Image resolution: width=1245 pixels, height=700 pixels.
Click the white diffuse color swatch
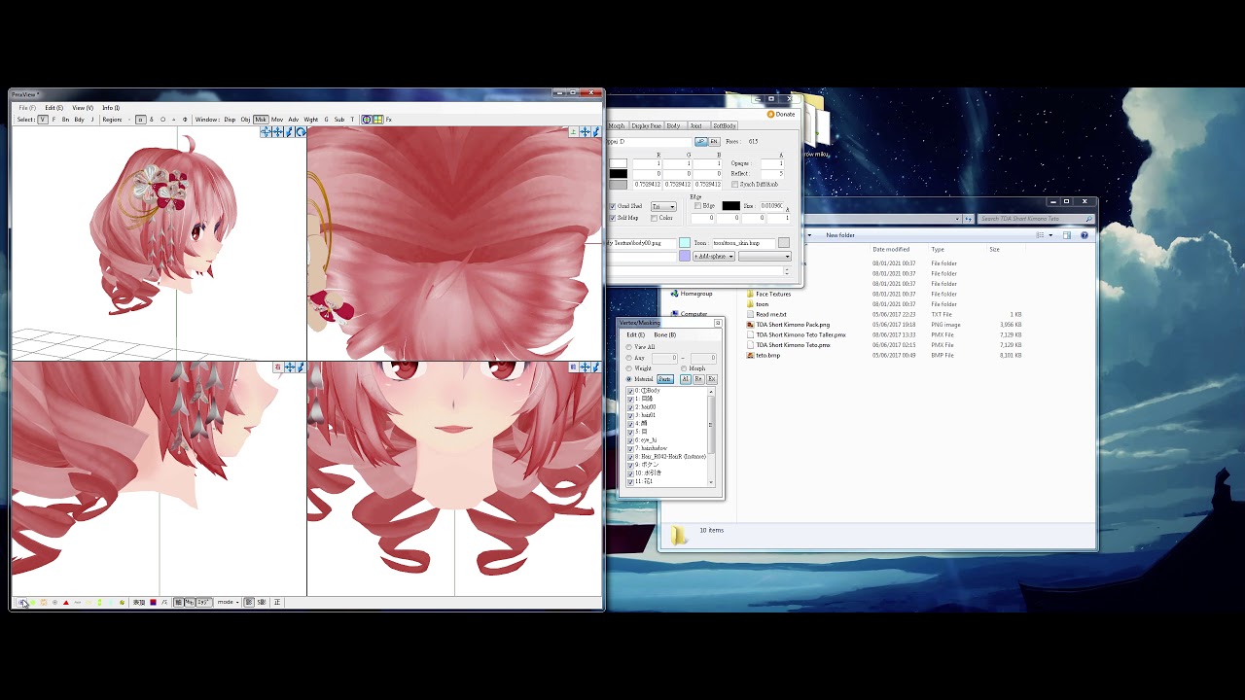618,163
